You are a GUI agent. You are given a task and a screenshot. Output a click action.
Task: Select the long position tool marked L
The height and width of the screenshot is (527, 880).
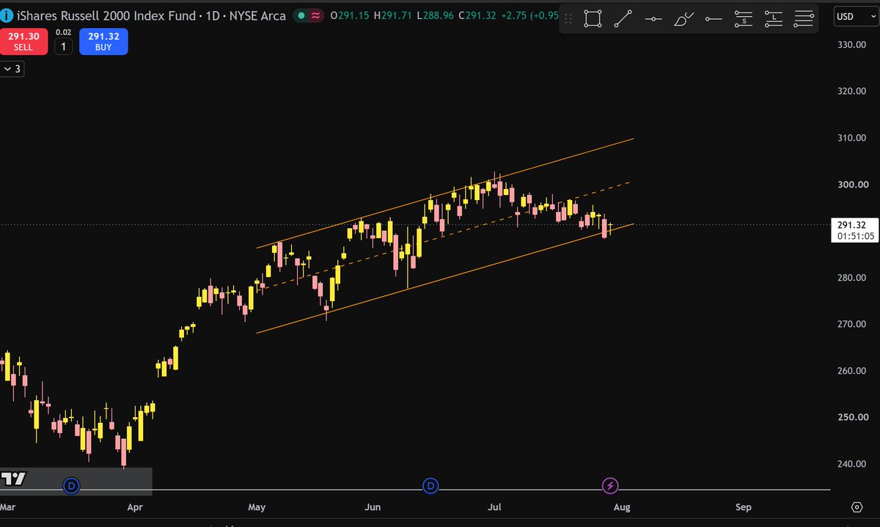coord(774,20)
